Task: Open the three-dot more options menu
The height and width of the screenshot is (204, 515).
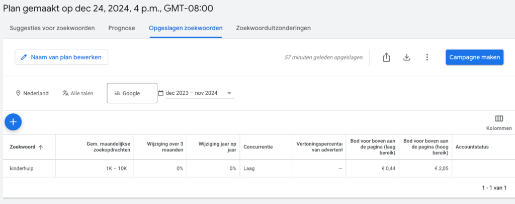Action: pos(427,57)
